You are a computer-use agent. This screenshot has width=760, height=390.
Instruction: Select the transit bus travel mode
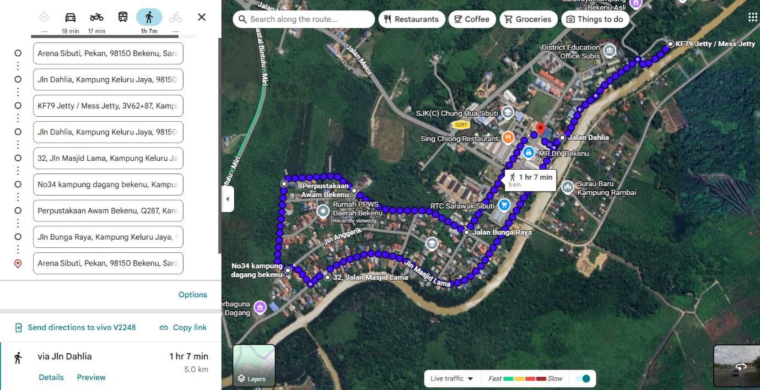point(123,17)
